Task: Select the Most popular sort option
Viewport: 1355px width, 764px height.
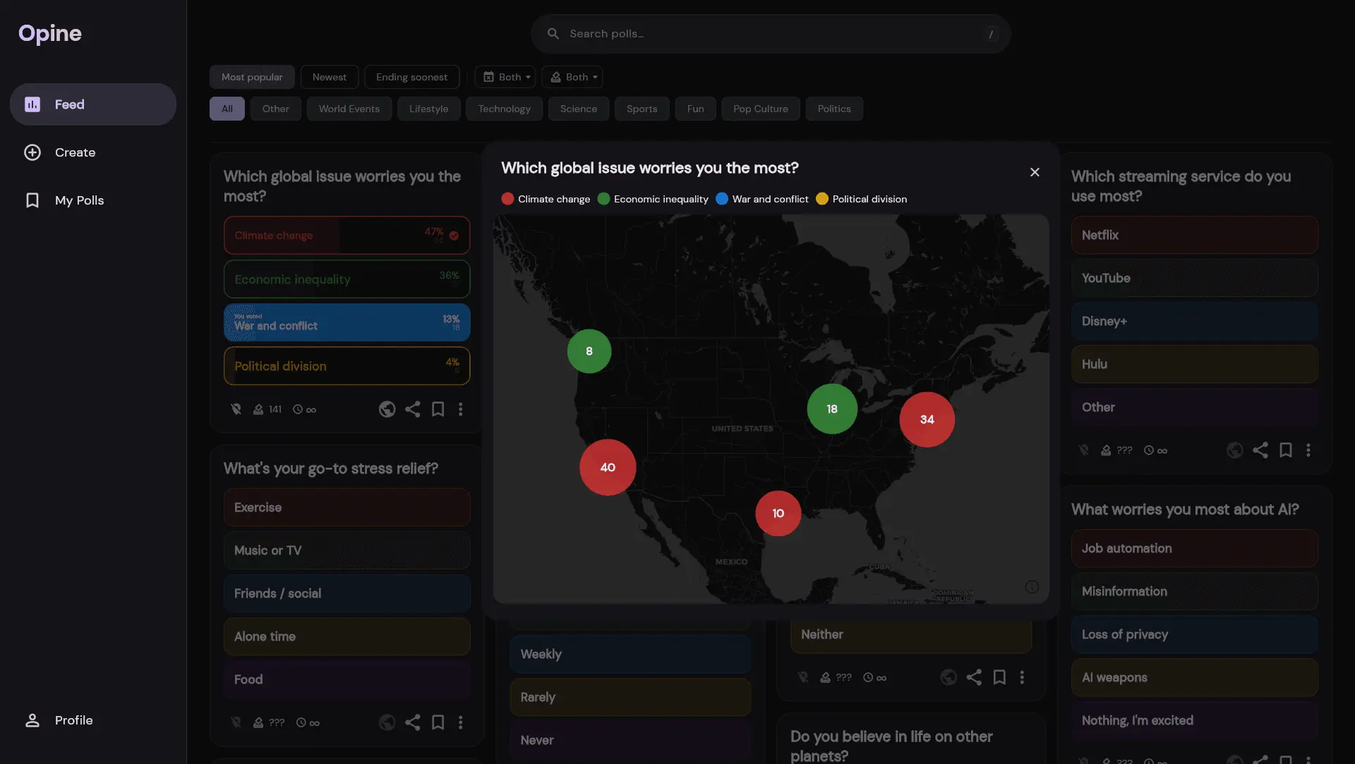Action: pyautogui.click(x=252, y=77)
